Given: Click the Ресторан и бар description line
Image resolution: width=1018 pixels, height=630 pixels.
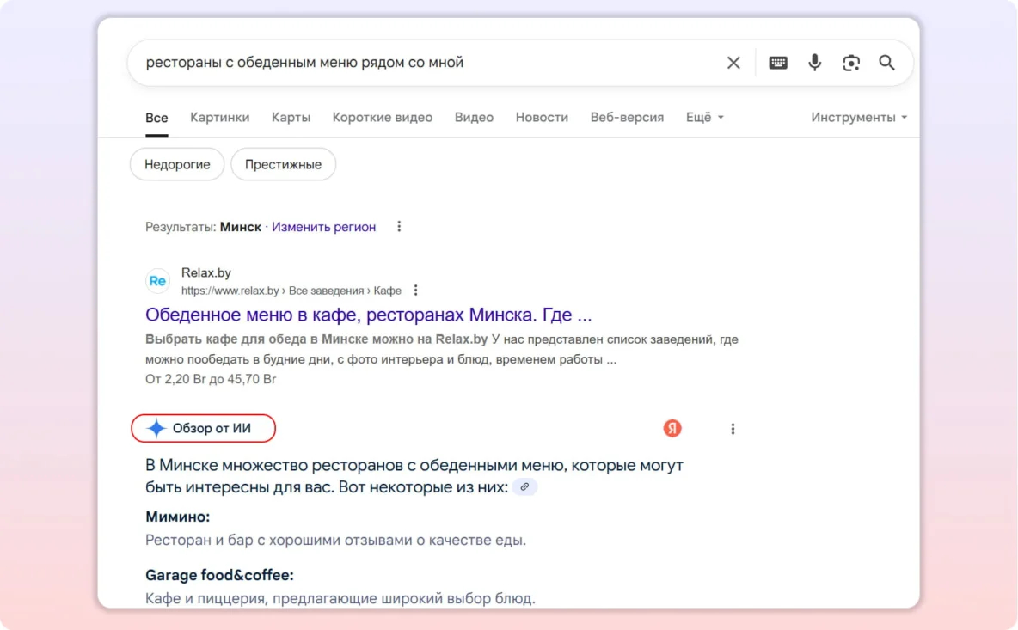Looking at the screenshot, I should coord(335,540).
